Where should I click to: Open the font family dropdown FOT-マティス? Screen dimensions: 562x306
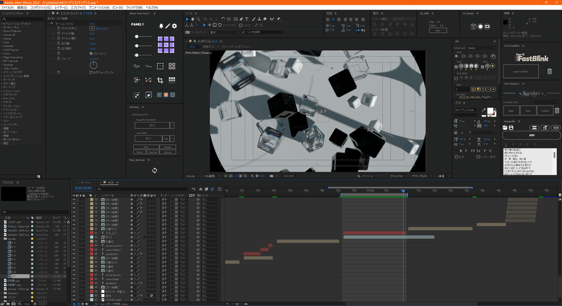click(467, 110)
